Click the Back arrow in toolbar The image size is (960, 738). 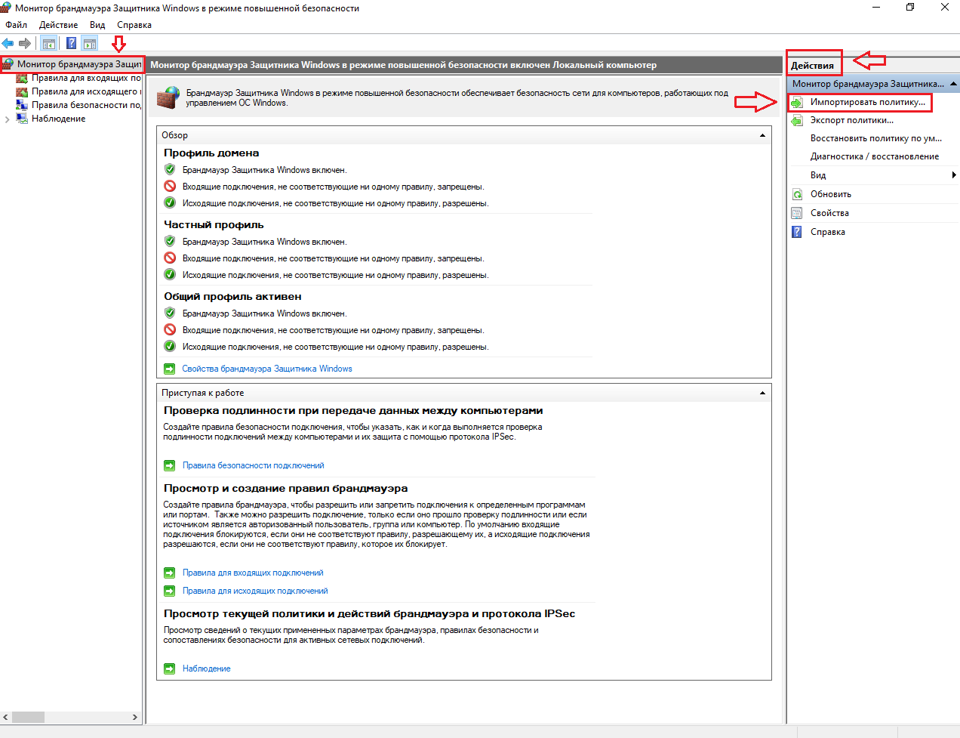[8, 43]
